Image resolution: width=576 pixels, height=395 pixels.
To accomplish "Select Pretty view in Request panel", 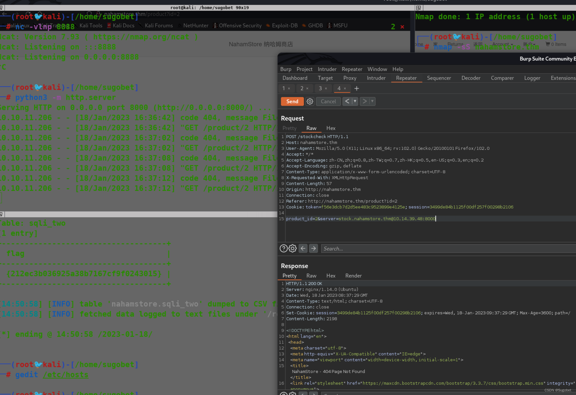I will pyautogui.click(x=289, y=128).
